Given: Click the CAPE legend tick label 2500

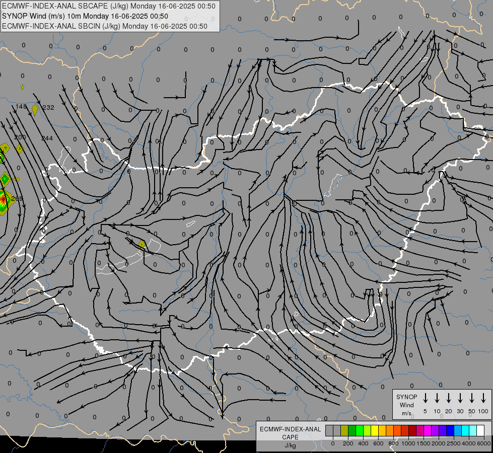Looking at the screenshot, I should click(x=454, y=443).
